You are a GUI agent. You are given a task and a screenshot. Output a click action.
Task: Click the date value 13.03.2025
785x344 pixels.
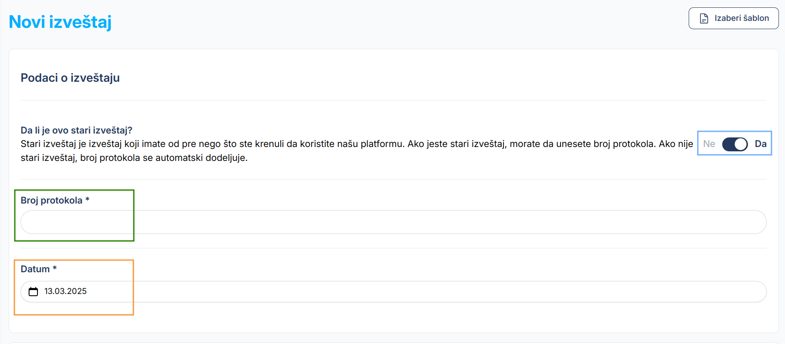pyautogui.click(x=65, y=291)
